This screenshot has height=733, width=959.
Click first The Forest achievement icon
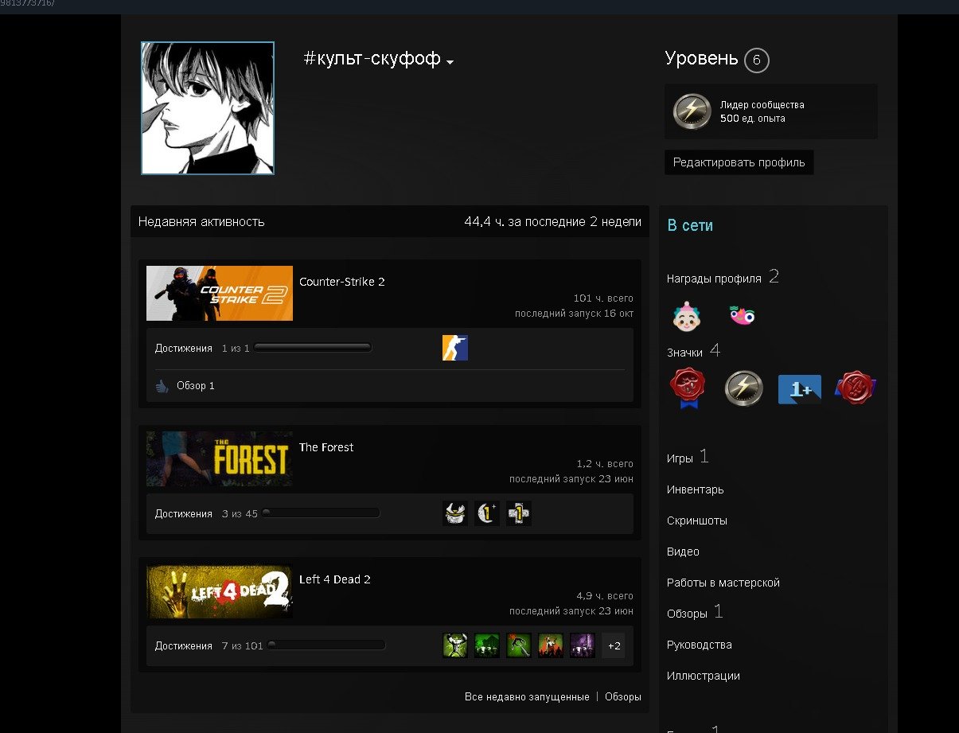pyautogui.click(x=455, y=513)
